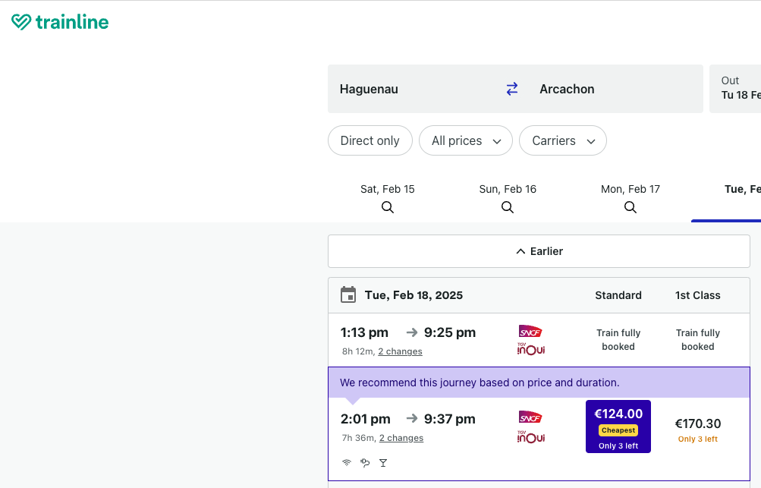Expand Earlier train results
The width and height of the screenshot is (761, 488).
[539, 251]
